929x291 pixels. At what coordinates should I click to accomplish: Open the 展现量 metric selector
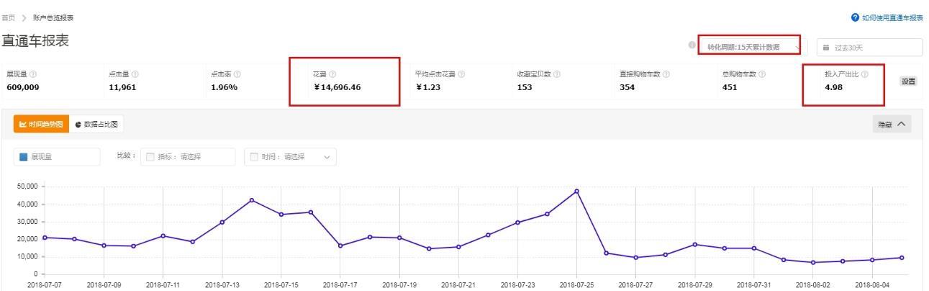(58, 157)
